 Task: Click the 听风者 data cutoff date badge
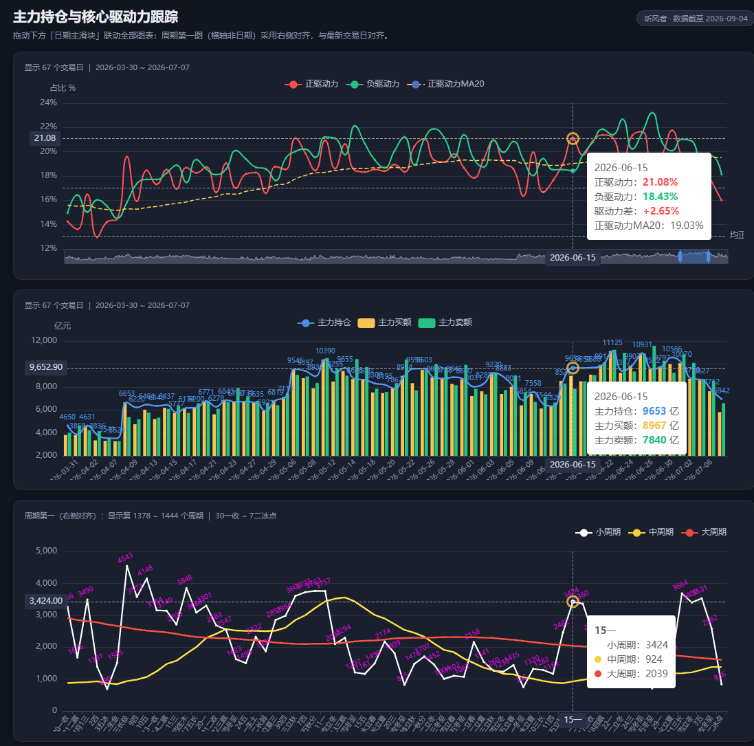pos(696,19)
